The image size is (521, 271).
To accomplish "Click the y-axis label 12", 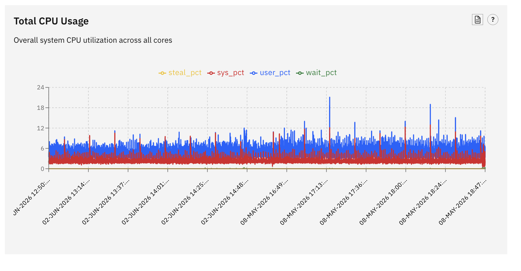I will point(40,128).
